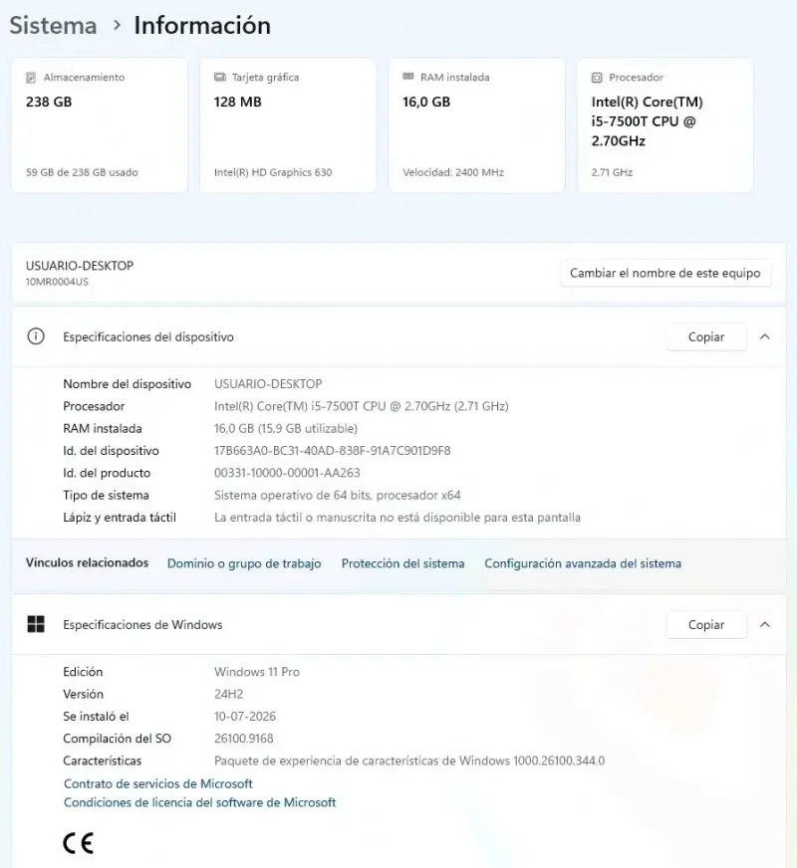
Task: Click 'Velocidad: 2400 MHz' text
Action: click(x=453, y=172)
